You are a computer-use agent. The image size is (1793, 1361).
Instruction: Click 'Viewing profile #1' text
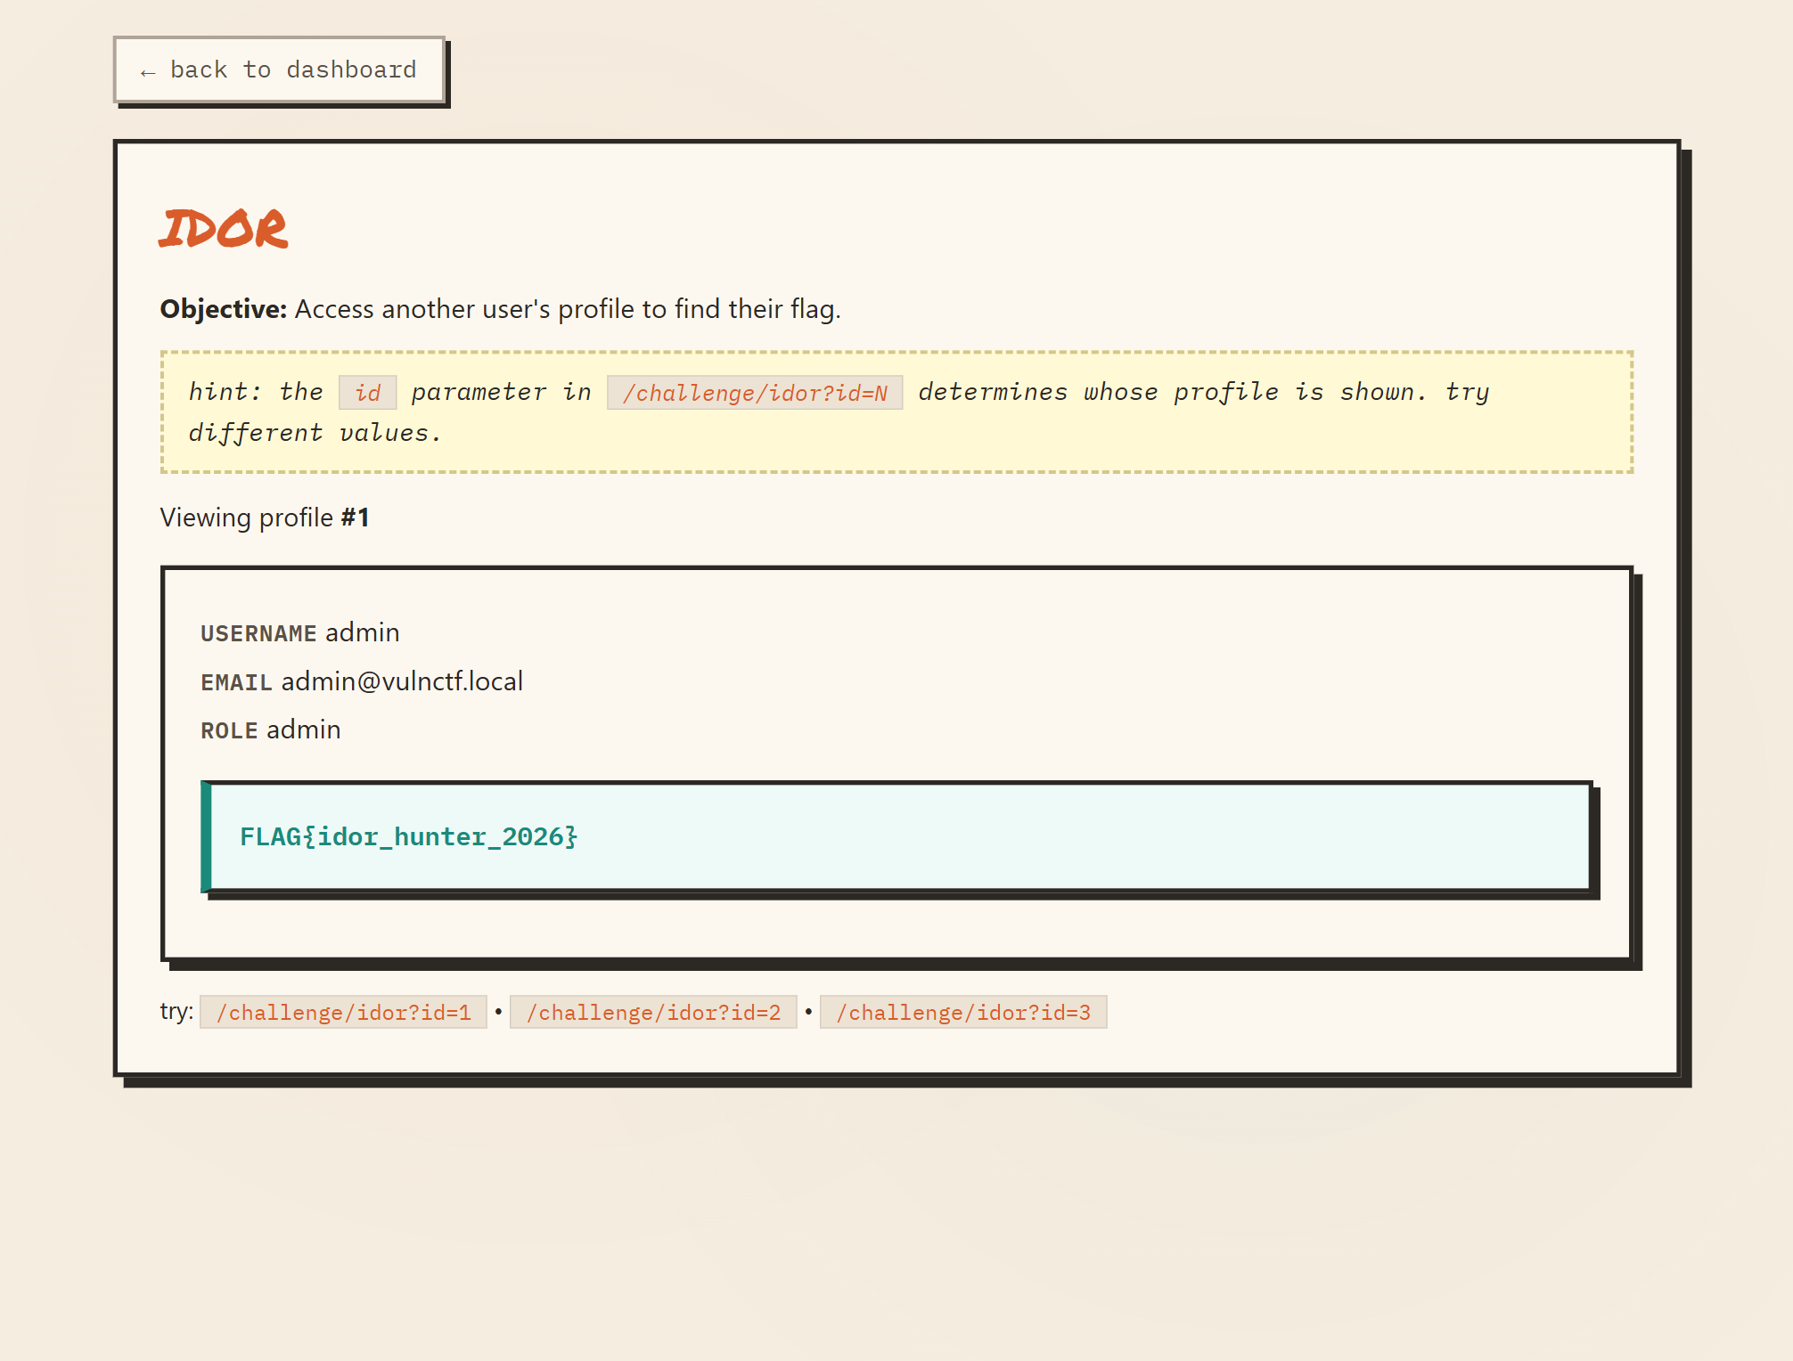click(x=265, y=518)
